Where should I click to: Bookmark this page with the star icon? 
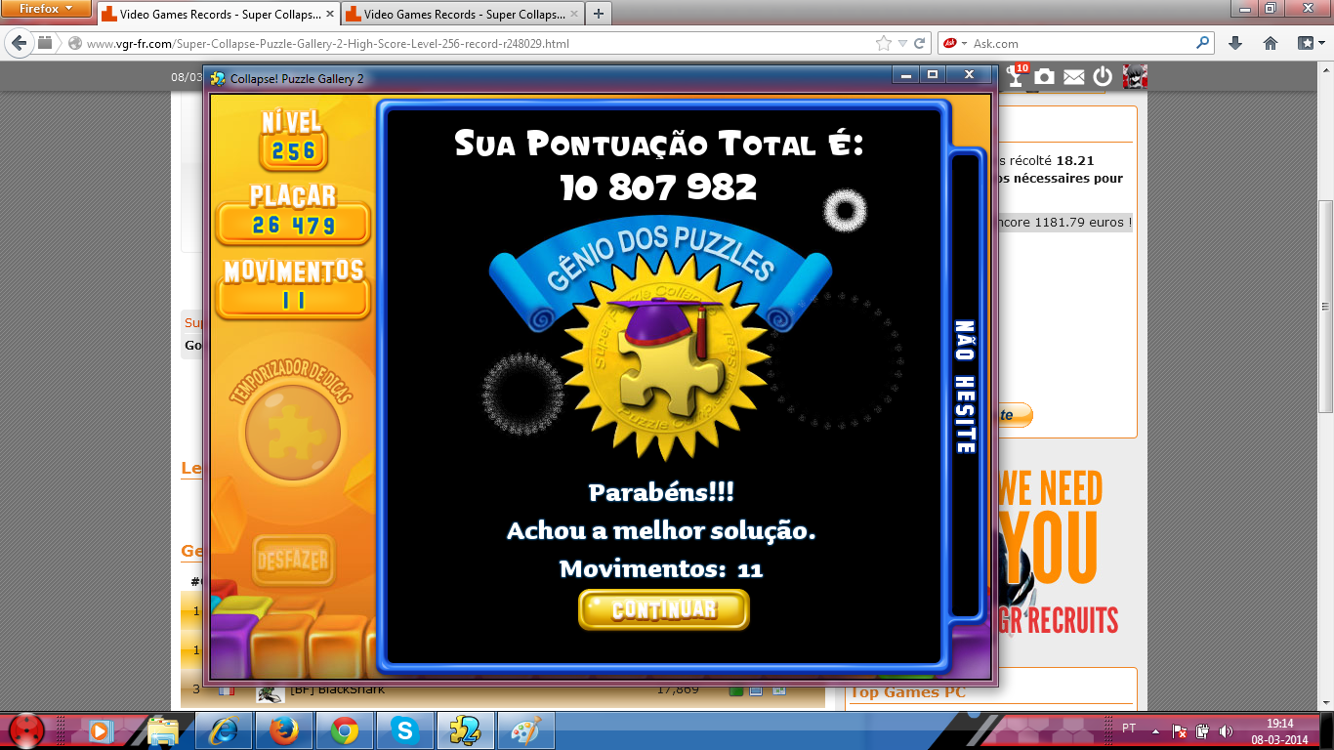884,43
